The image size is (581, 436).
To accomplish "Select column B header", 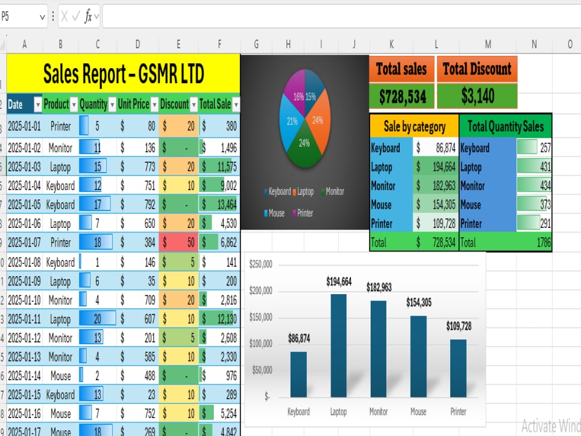I will [x=60, y=45].
